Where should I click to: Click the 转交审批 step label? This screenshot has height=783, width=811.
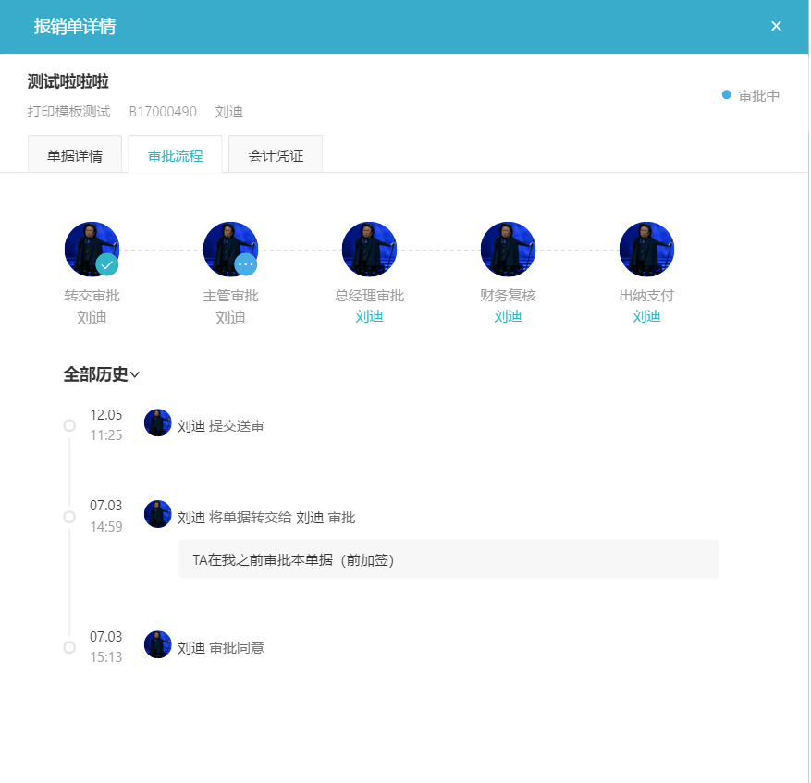[92, 295]
